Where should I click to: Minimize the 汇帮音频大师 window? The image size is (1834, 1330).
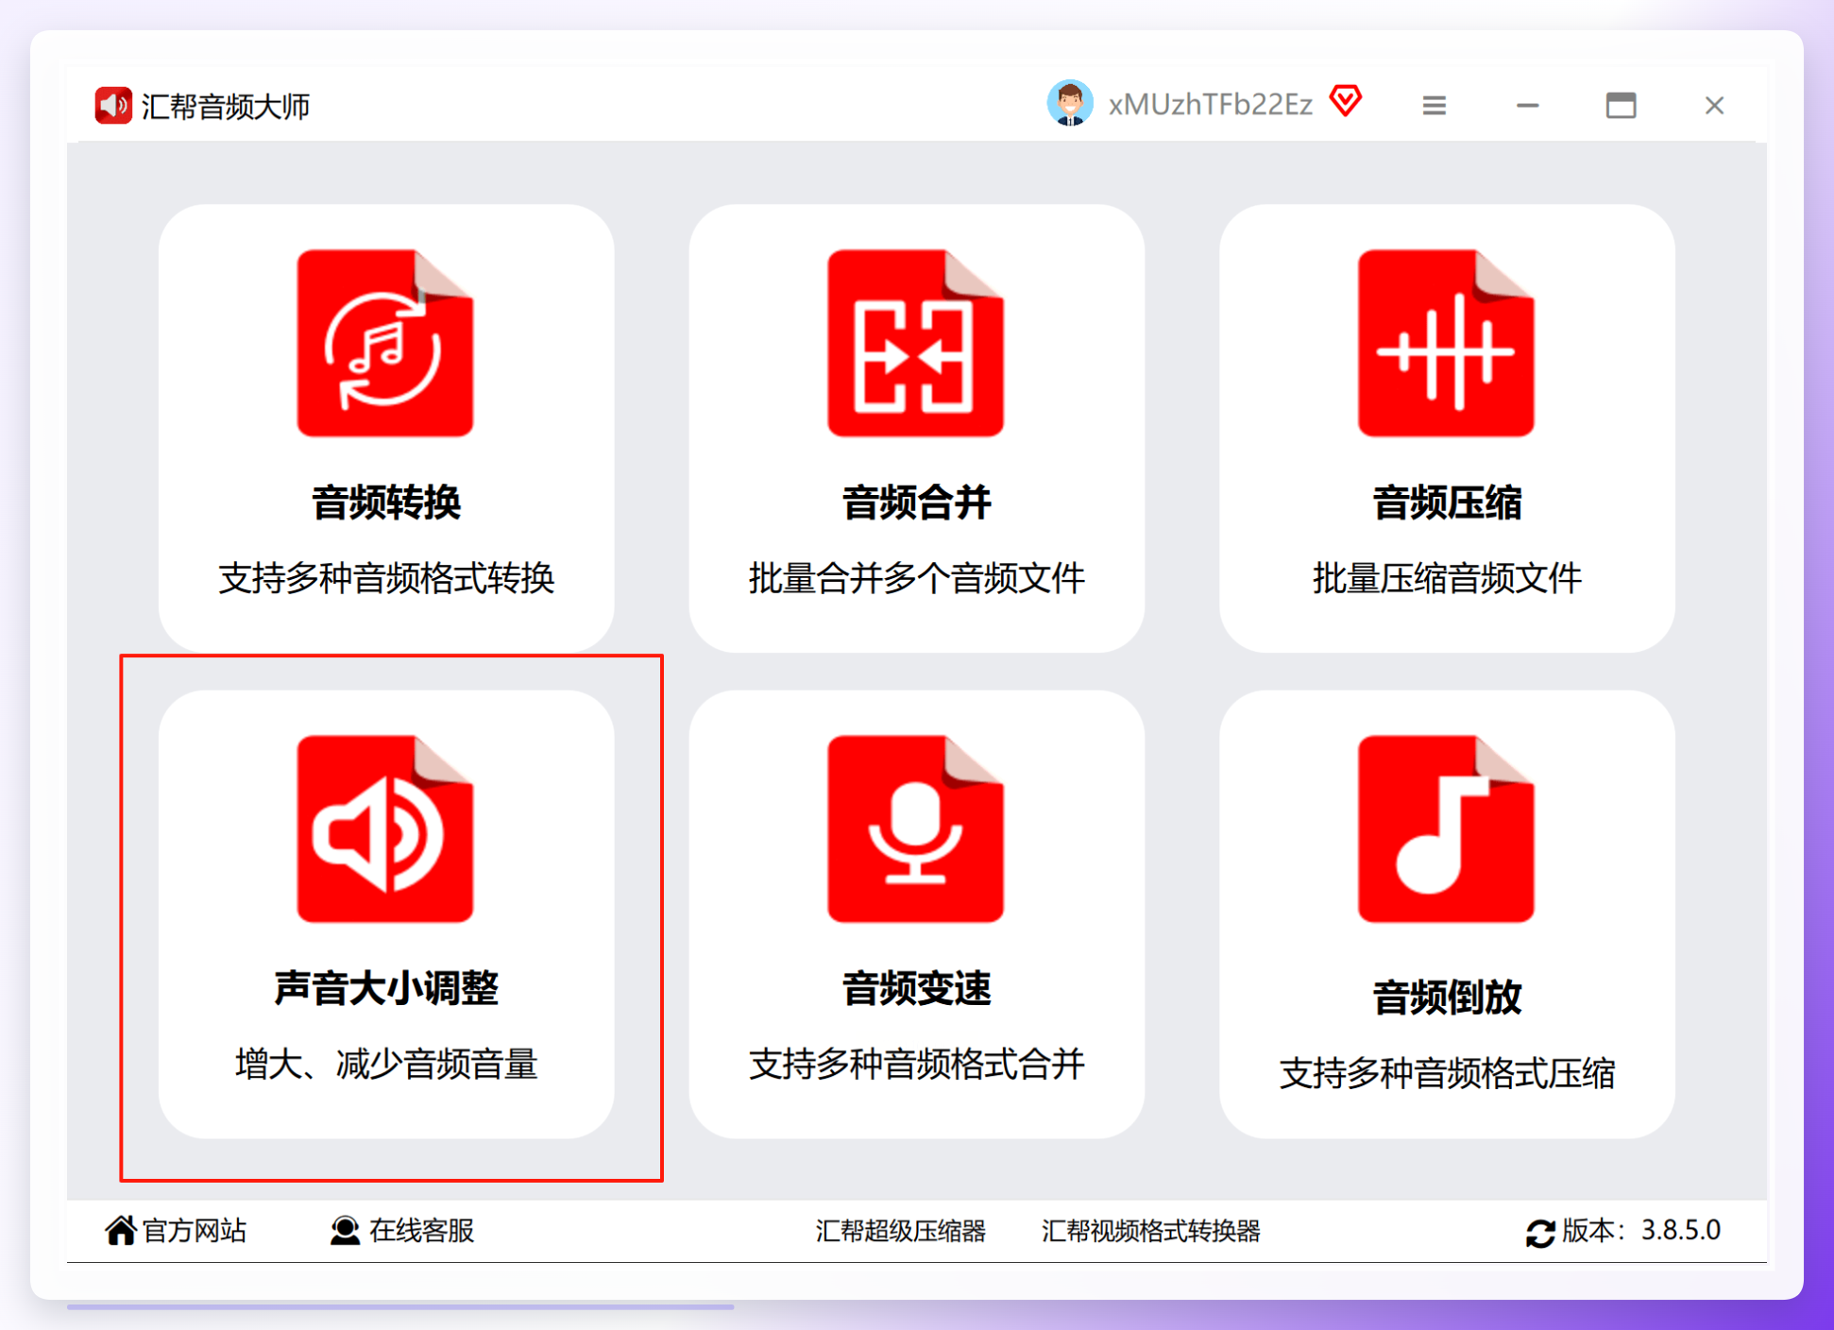(x=1528, y=105)
